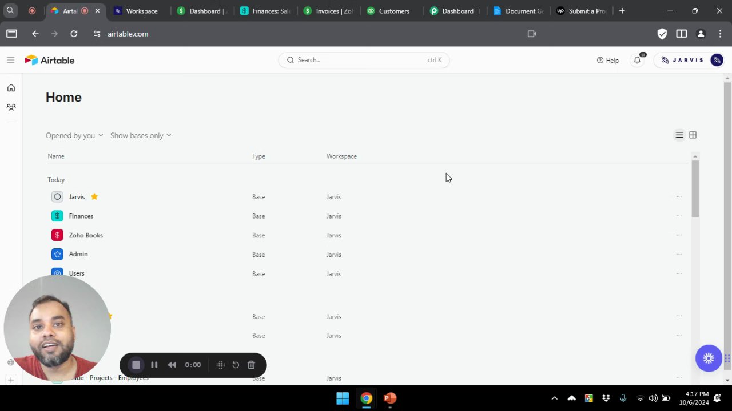Open the Jarvis base icon
Viewport: 732px width, 411px height.
point(57,197)
